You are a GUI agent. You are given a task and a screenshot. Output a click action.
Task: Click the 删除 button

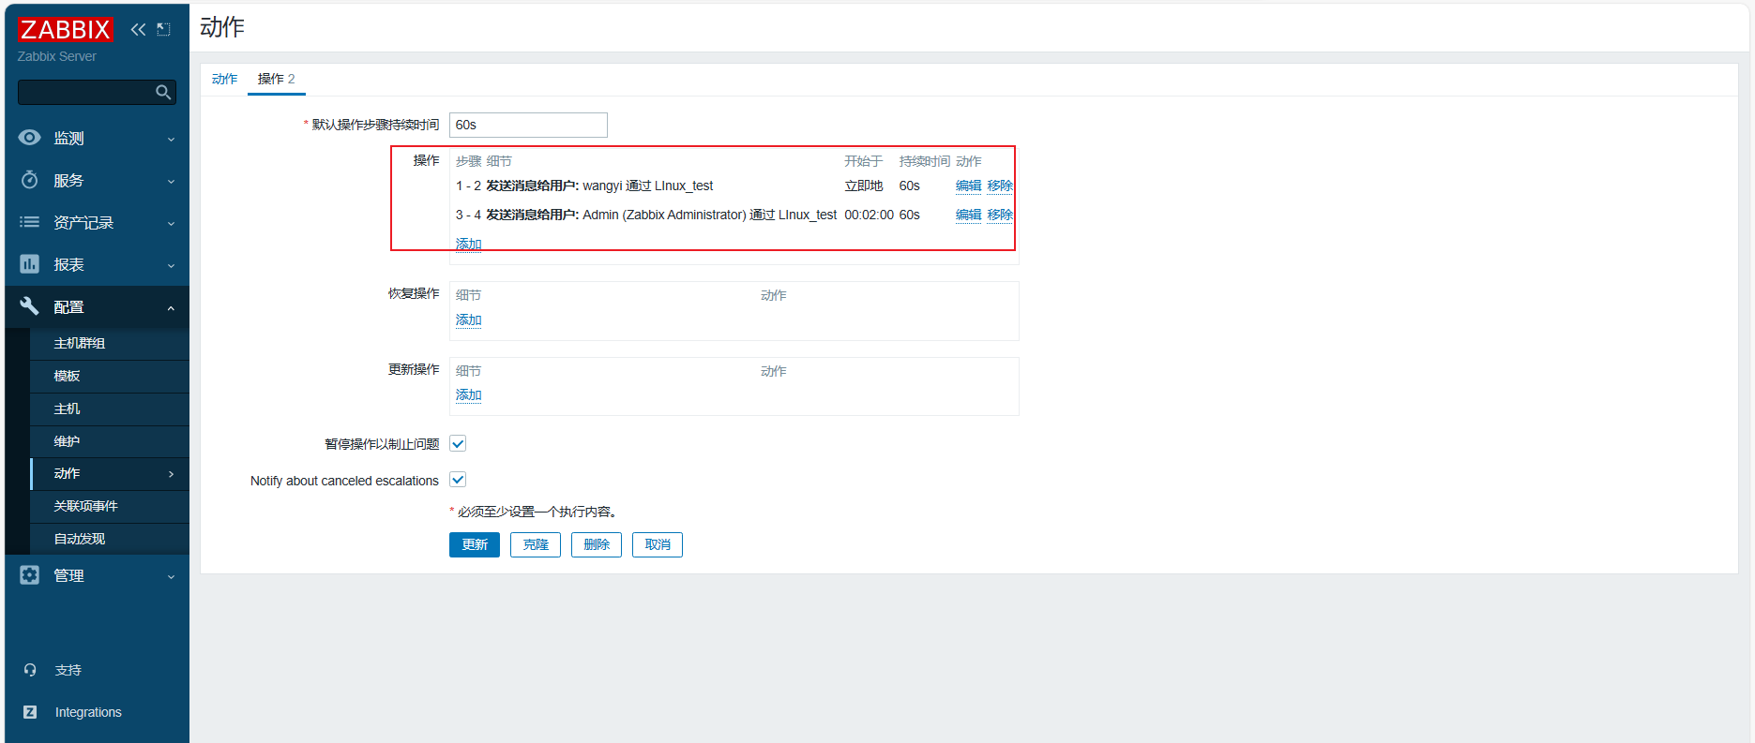597,544
